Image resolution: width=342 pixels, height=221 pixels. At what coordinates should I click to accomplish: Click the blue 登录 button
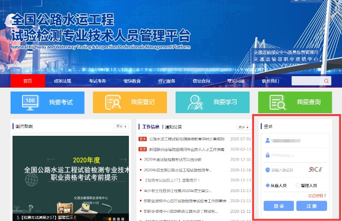(x=279, y=206)
